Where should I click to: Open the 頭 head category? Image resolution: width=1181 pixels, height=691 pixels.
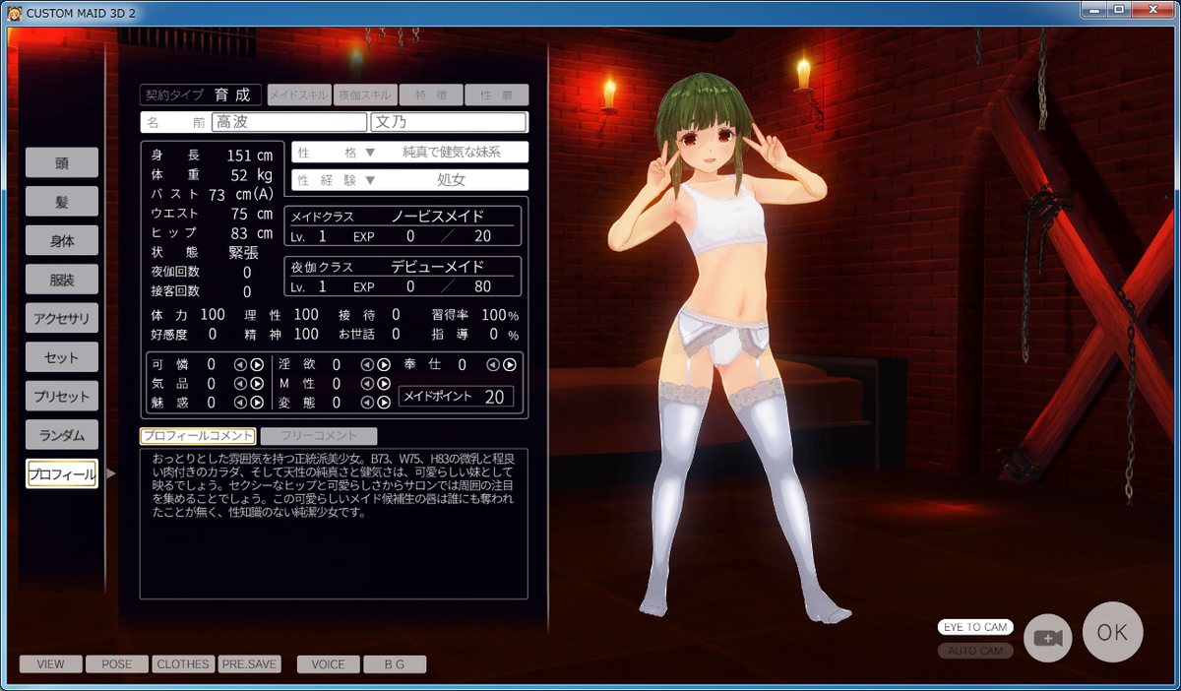pos(62,162)
